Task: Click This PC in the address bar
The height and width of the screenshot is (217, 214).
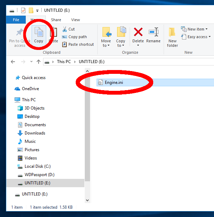Action: (x=64, y=62)
